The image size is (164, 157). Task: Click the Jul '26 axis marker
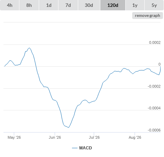click(94, 137)
